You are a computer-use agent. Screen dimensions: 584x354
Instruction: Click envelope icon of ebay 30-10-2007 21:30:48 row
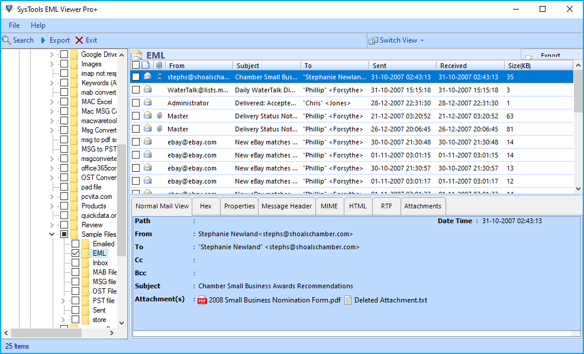147,141
